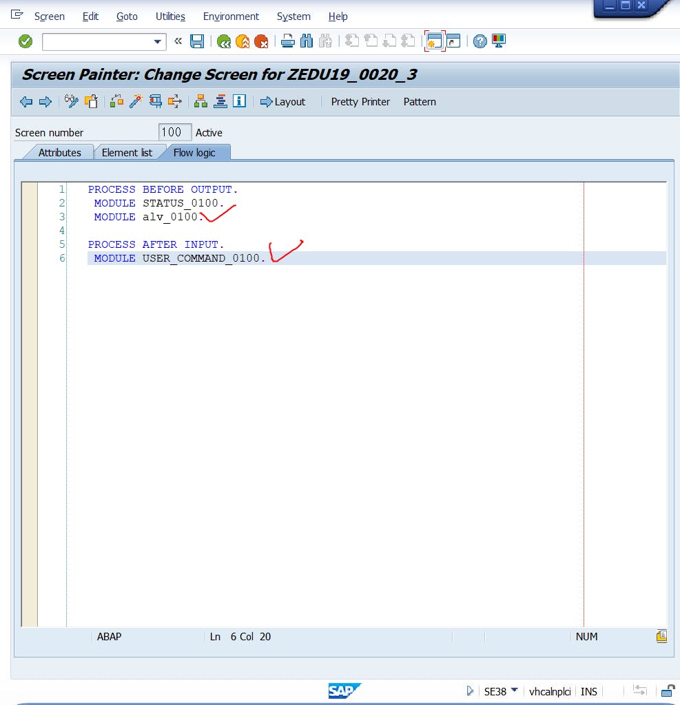
Task: Toggle INS insert mode indicator
Action: tap(588, 691)
